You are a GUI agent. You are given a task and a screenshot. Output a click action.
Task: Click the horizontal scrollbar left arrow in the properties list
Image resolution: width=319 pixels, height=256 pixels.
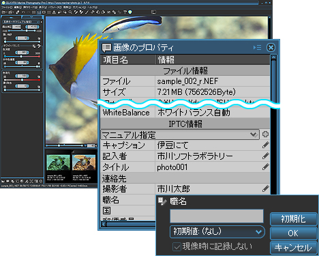click(x=104, y=225)
